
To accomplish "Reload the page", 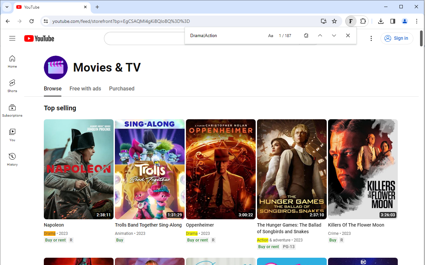I will pyautogui.click(x=32, y=21).
